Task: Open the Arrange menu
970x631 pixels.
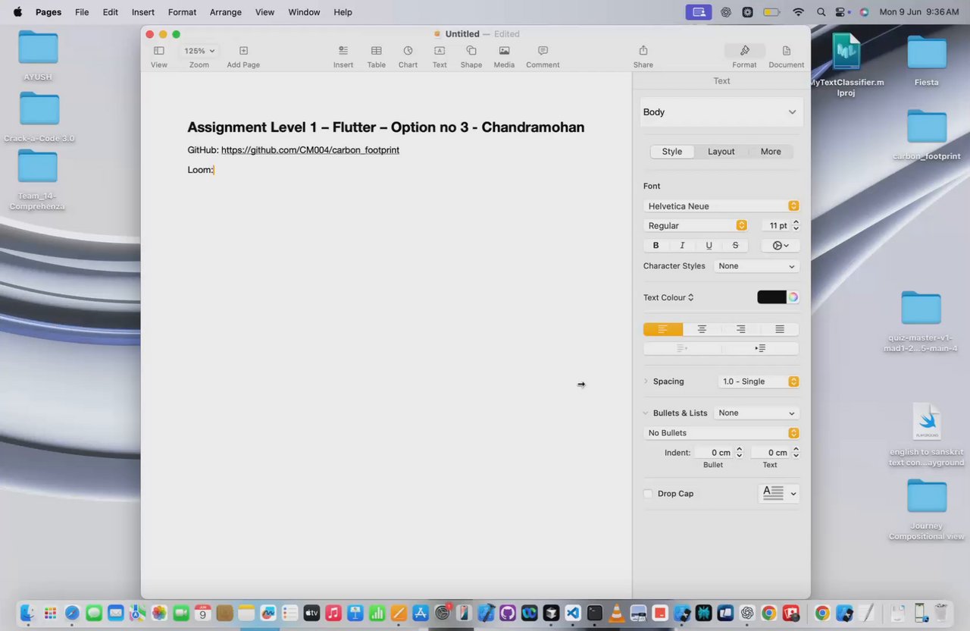Action: (226, 12)
